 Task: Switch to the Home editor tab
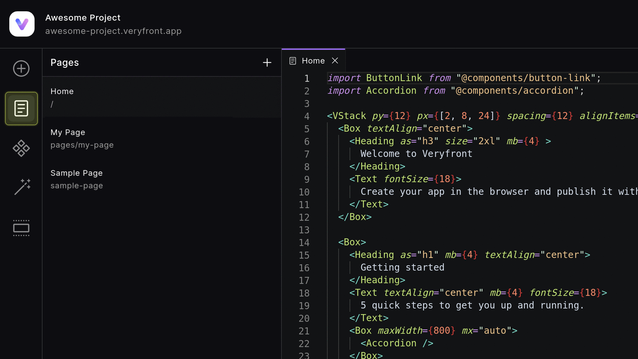click(x=313, y=61)
